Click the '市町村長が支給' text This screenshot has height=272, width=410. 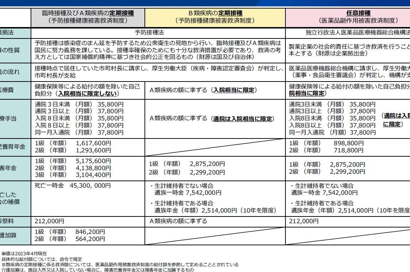coord(55,75)
